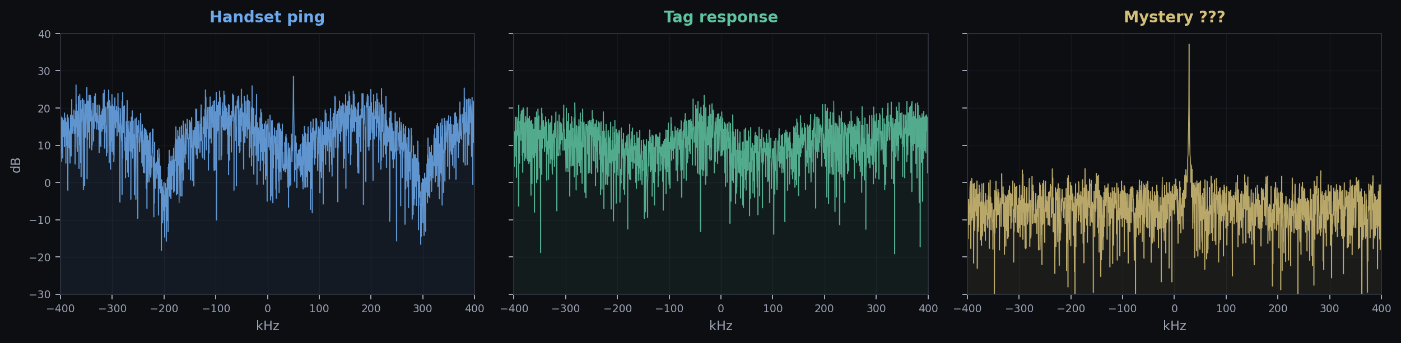This screenshot has width=1401, height=343.
Task: Select the narrow spike in Handset ping near 50 kHz
Action: (x=293, y=78)
